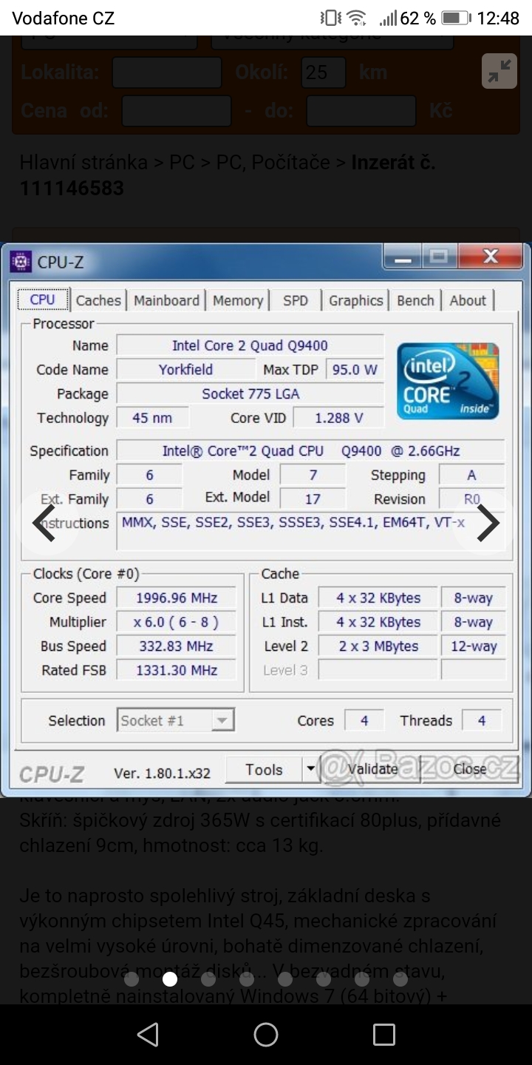Click the Revision value R0
Image resolution: width=532 pixels, height=1065 pixels.
click(x=471, y=498)
